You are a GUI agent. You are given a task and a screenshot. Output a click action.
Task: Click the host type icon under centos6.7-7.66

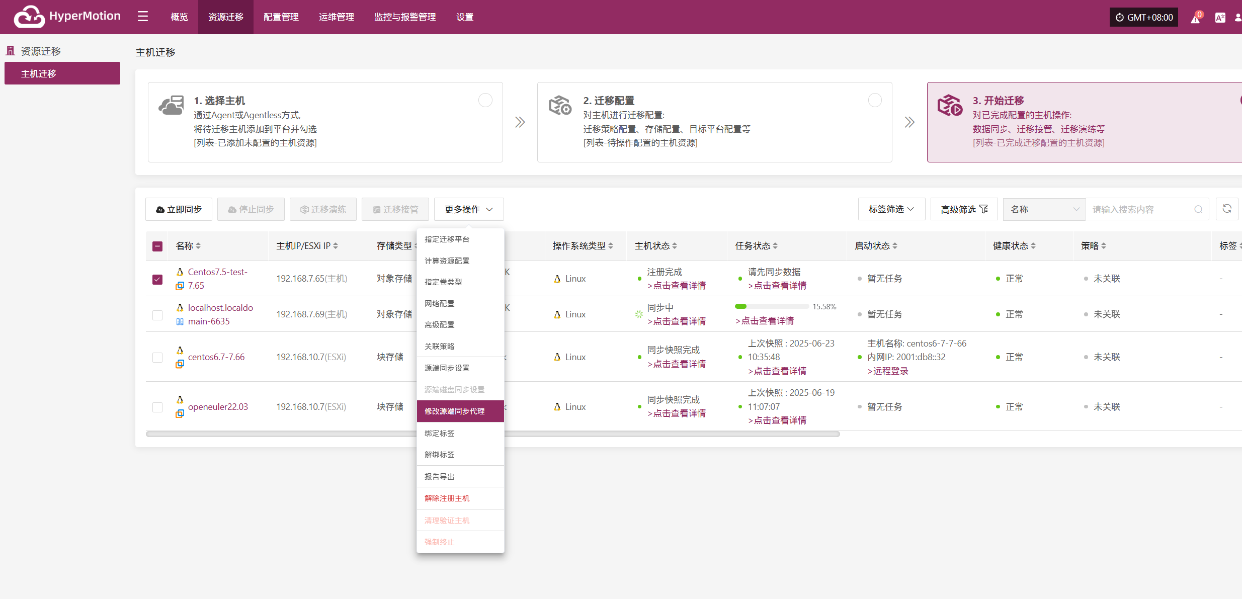click(180, 364)
